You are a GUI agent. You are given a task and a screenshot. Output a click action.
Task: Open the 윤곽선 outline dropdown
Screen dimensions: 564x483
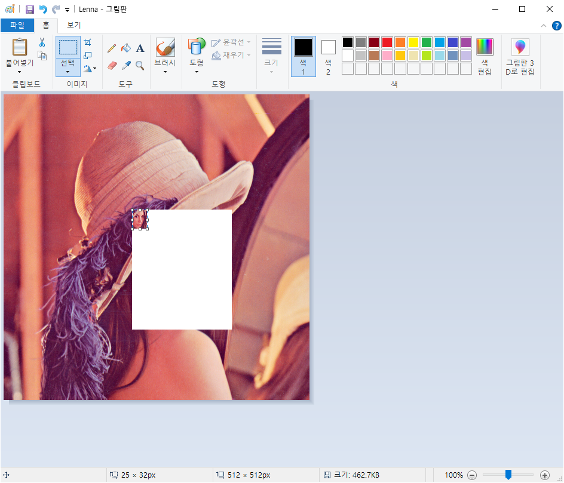coord(231,42)
